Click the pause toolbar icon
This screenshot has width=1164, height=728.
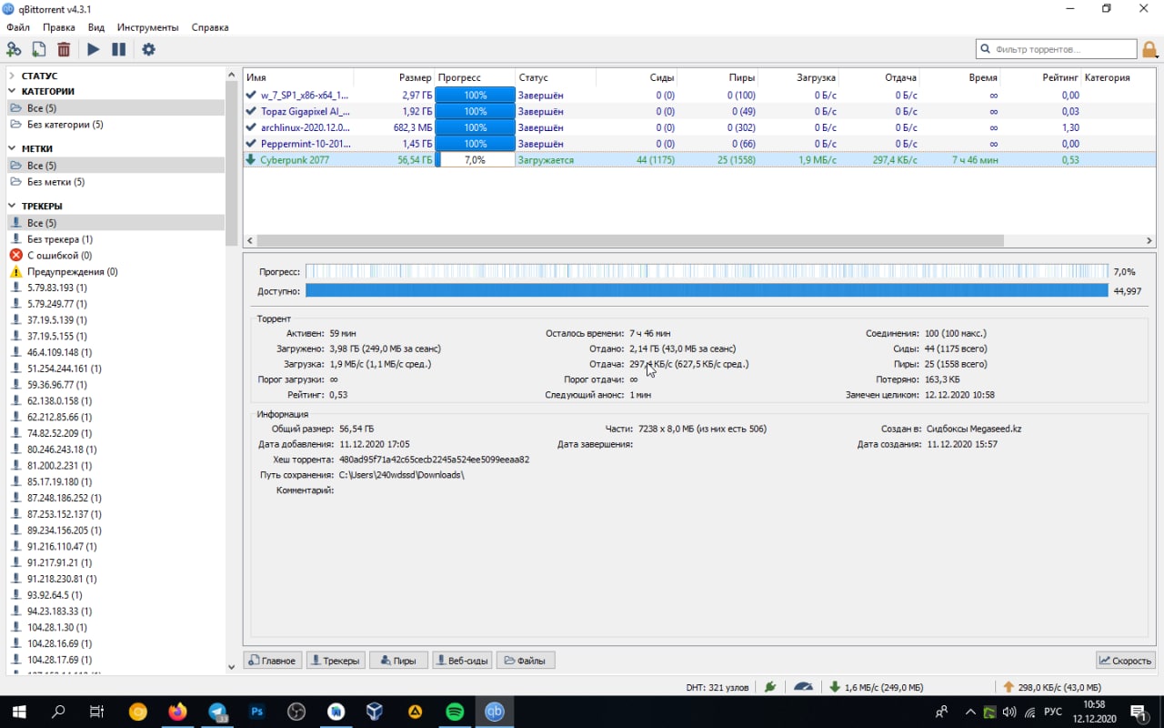(118, 50)
